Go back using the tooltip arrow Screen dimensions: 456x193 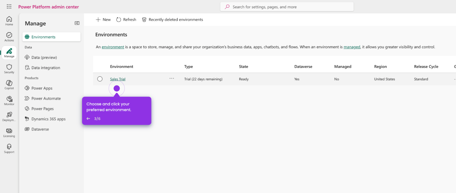point(88,119)
